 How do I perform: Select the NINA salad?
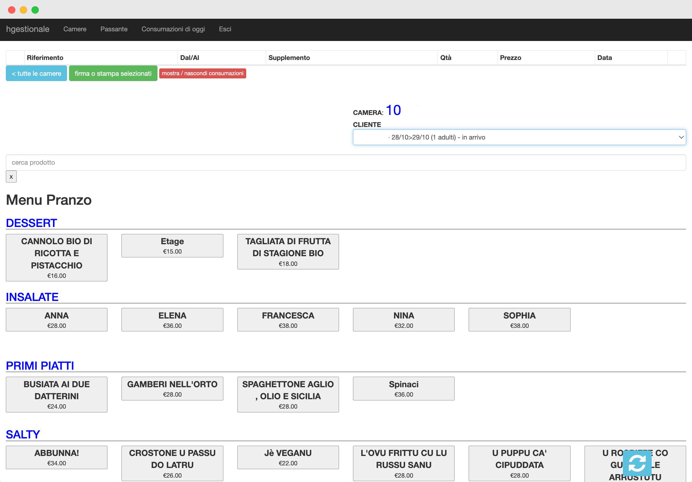(x=404, y=320)
